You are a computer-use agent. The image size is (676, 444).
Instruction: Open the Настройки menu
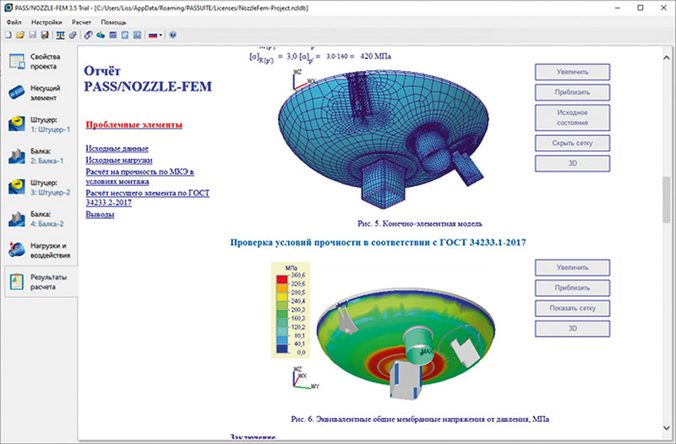coord(46,22)
